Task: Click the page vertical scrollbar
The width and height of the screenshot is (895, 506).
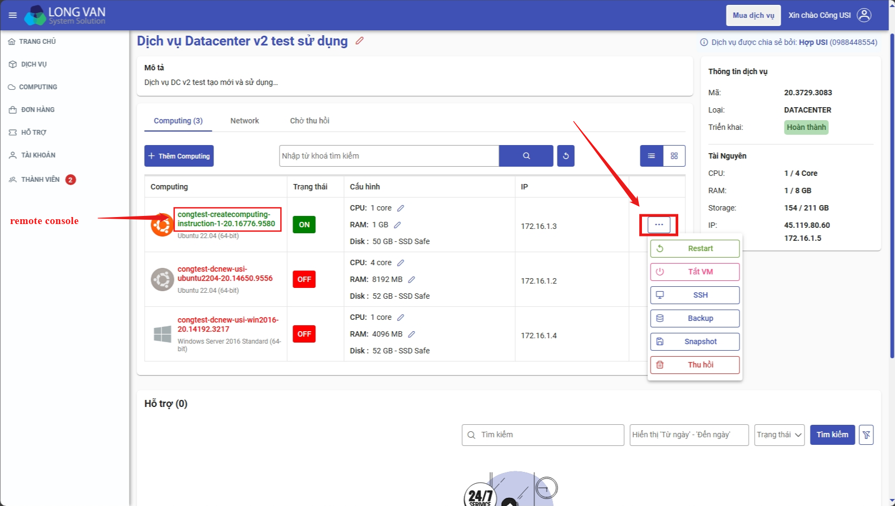Action: coord(892,195)
